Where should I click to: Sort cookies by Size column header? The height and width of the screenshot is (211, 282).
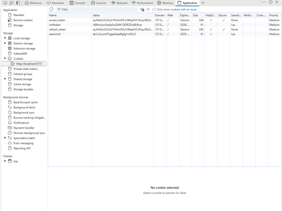tap(198, 15)
